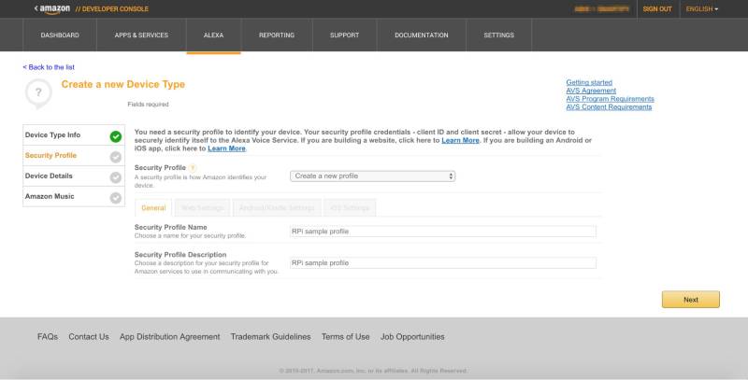Viewport: 748px width, 380px height.
Task: Select Device Details step
Action: (x=74, y=176)
